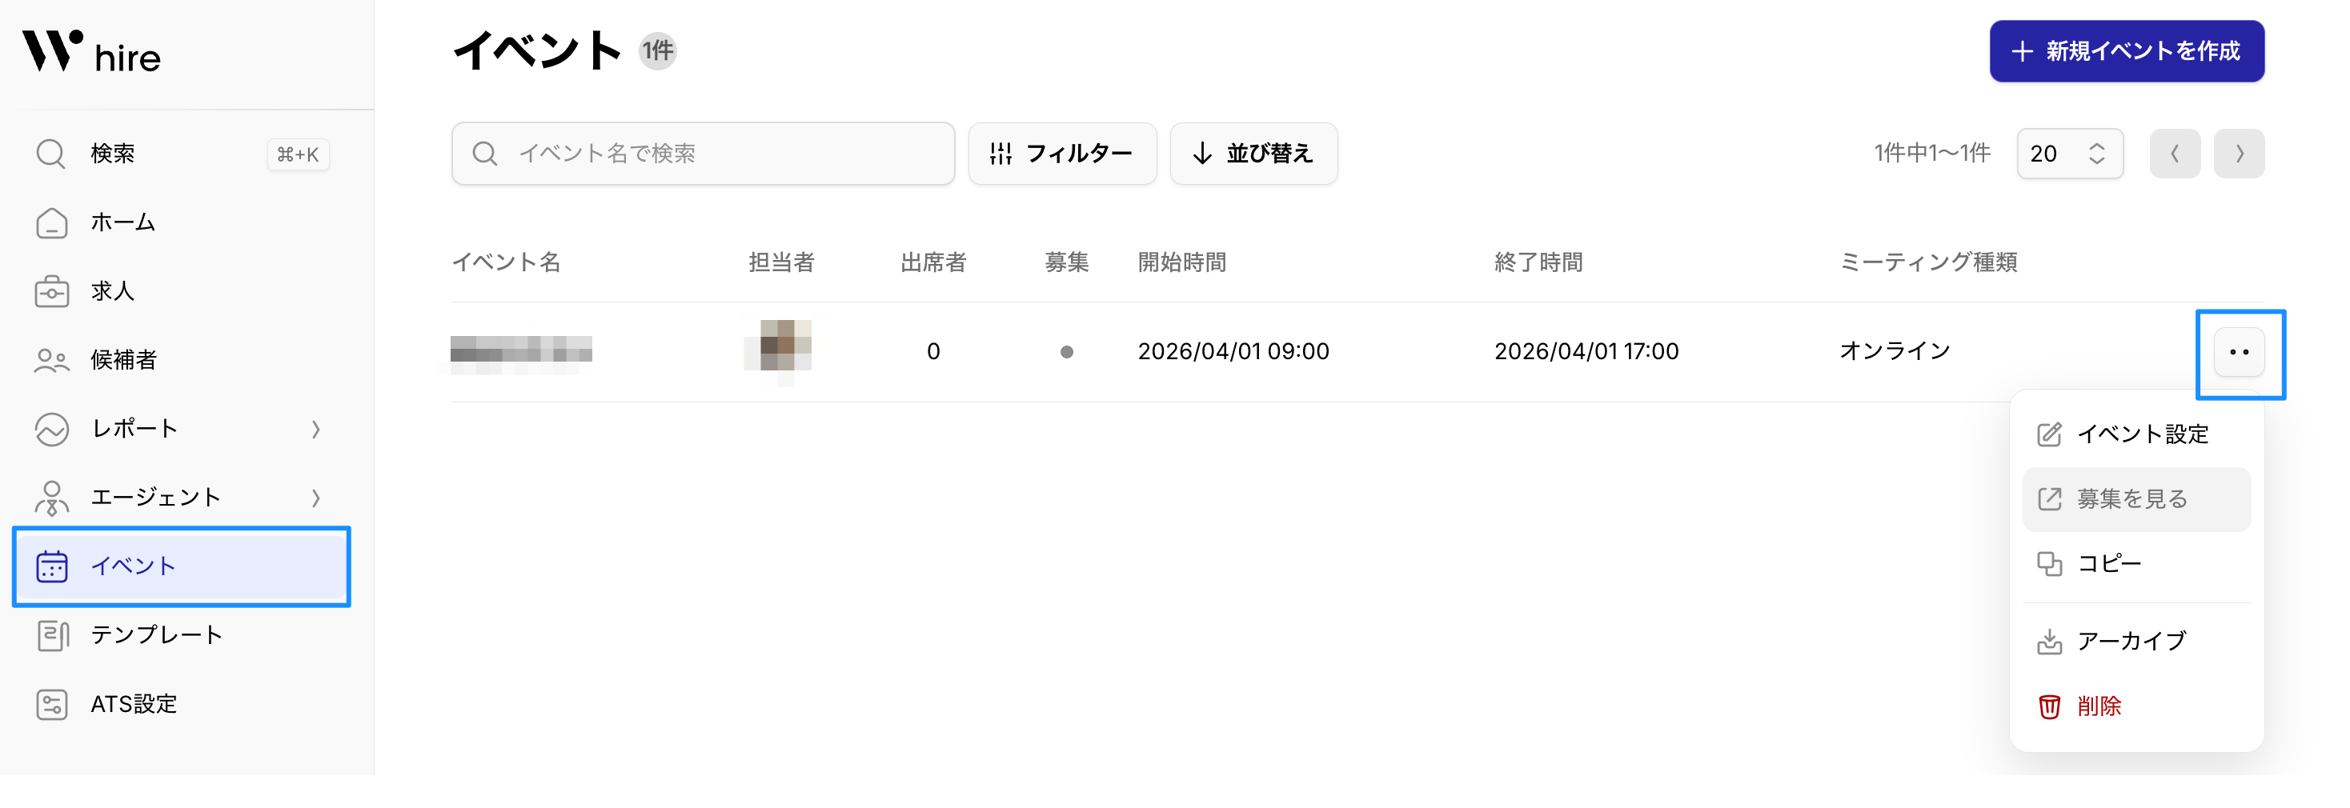This screenshot has width=2350, height=808.
Task: Navigate to 候補者 candidates
Action: pyautogui.click(x=122, y=360)
